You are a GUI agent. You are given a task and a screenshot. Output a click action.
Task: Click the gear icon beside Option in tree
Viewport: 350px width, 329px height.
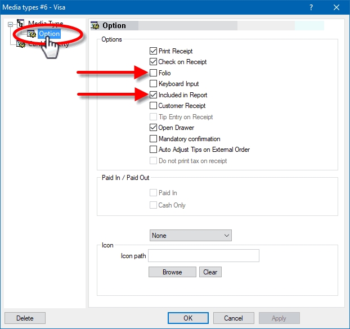(32, 34)
